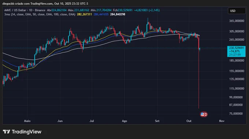Click the 155,000000 price axis label

[x=237, y=71]
